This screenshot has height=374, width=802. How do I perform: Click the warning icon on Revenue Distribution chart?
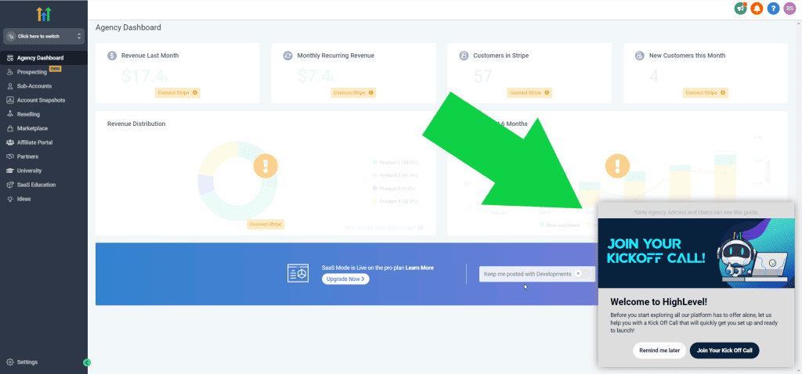266,166
